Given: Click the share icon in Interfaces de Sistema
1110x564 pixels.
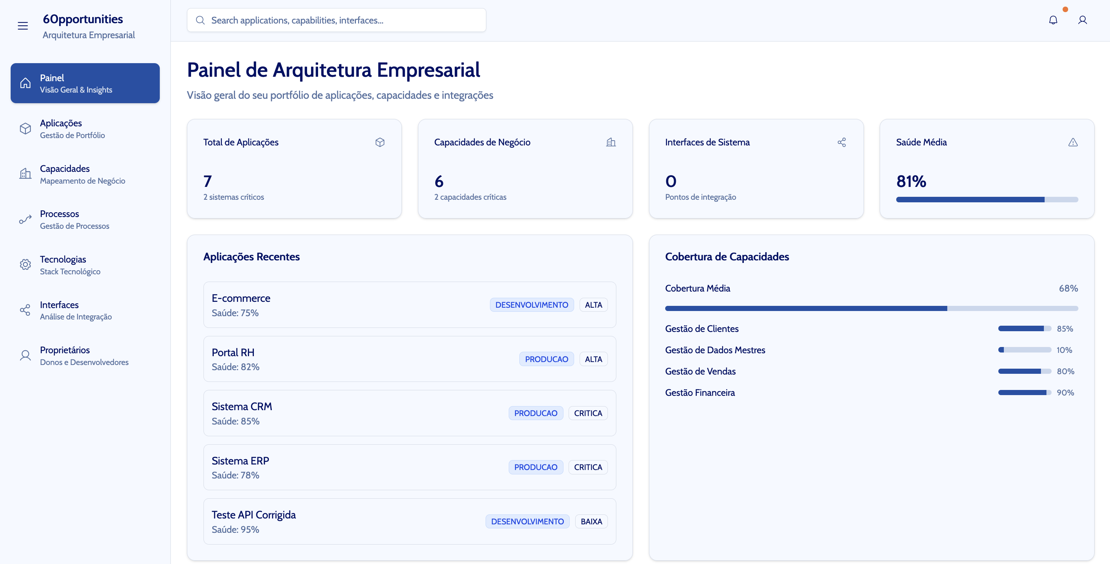Looking at the screenshot, I should pos(841,142).
